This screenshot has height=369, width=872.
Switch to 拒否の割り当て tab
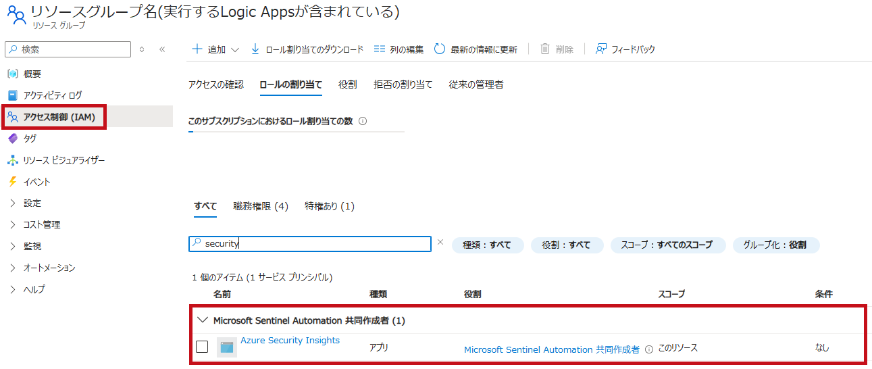(403, 84)
